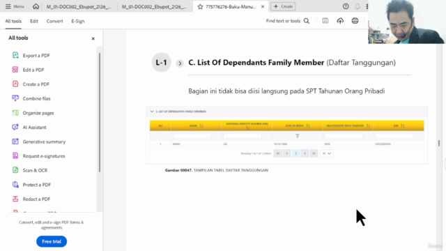Go to first page in table pagination
Screen dimensions: 446x251
click(278, 153)
